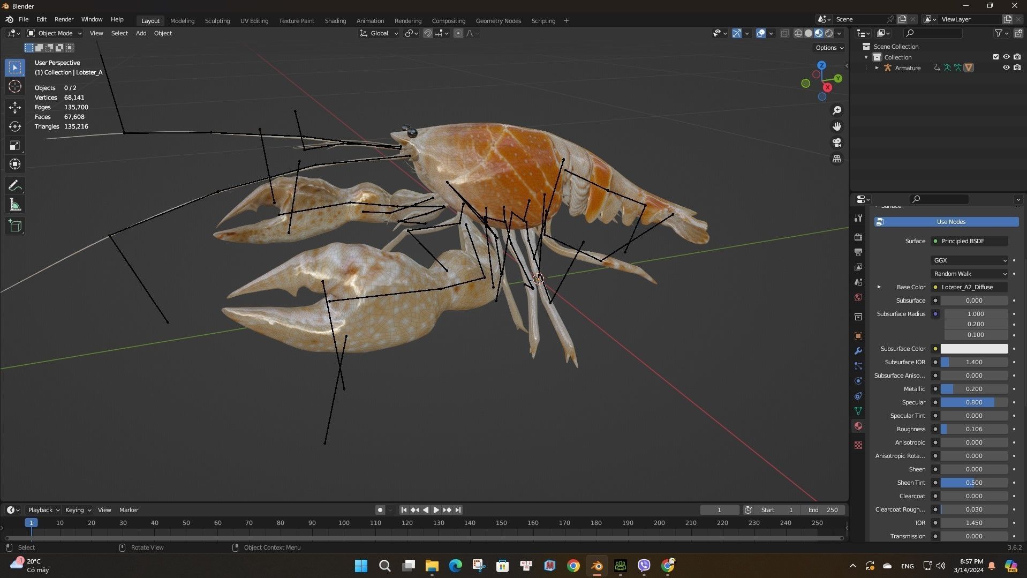Viewport: 1027px width, 578px height.
Task: Toggle show gizmo button
Action: tap(737, 33)
